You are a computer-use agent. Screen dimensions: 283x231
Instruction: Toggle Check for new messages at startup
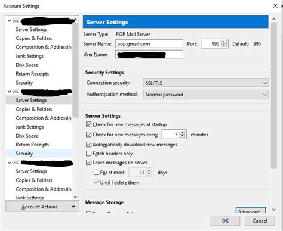point(88,124)
